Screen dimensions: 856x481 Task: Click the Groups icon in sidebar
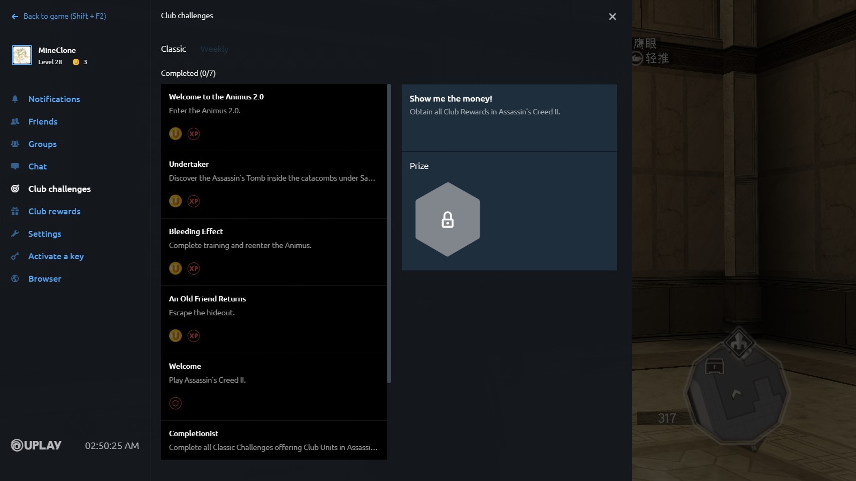pyautogui.click(x=15, y=144)
